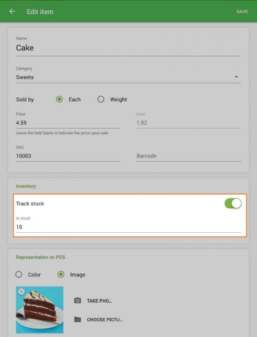The width and height of the screenshot is (257, 337).
Task: Open the Category dropdown showing Sweets
Action: (x=128, y=77)
